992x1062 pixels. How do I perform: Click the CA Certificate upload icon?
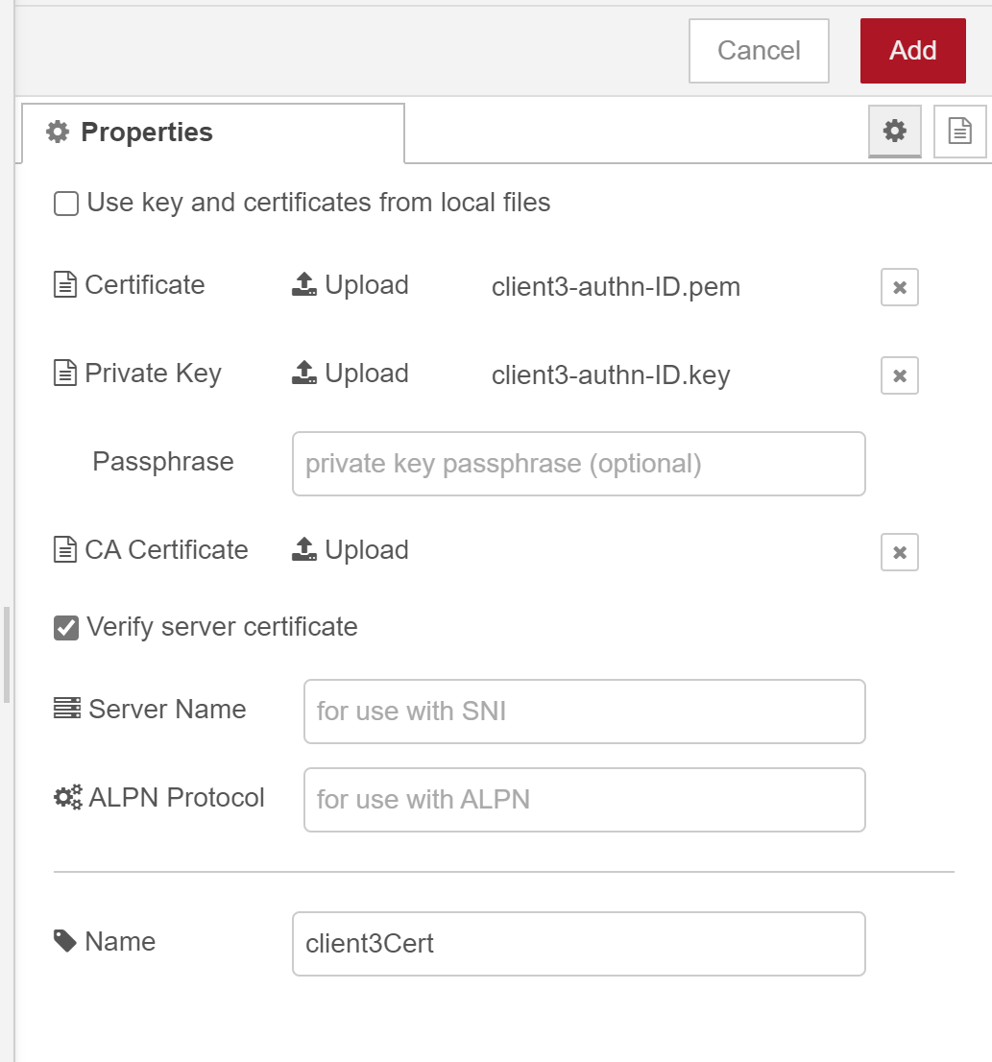tap(304, 550)
